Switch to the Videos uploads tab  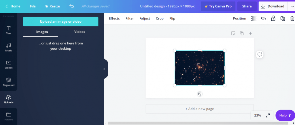pyautogui.click(x=80, y=32)
